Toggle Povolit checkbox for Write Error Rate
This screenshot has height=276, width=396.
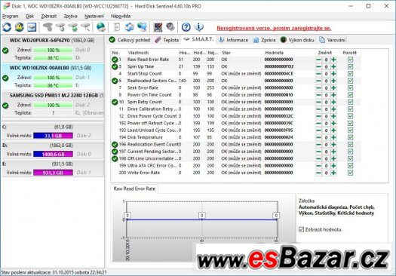click(350, 173)
